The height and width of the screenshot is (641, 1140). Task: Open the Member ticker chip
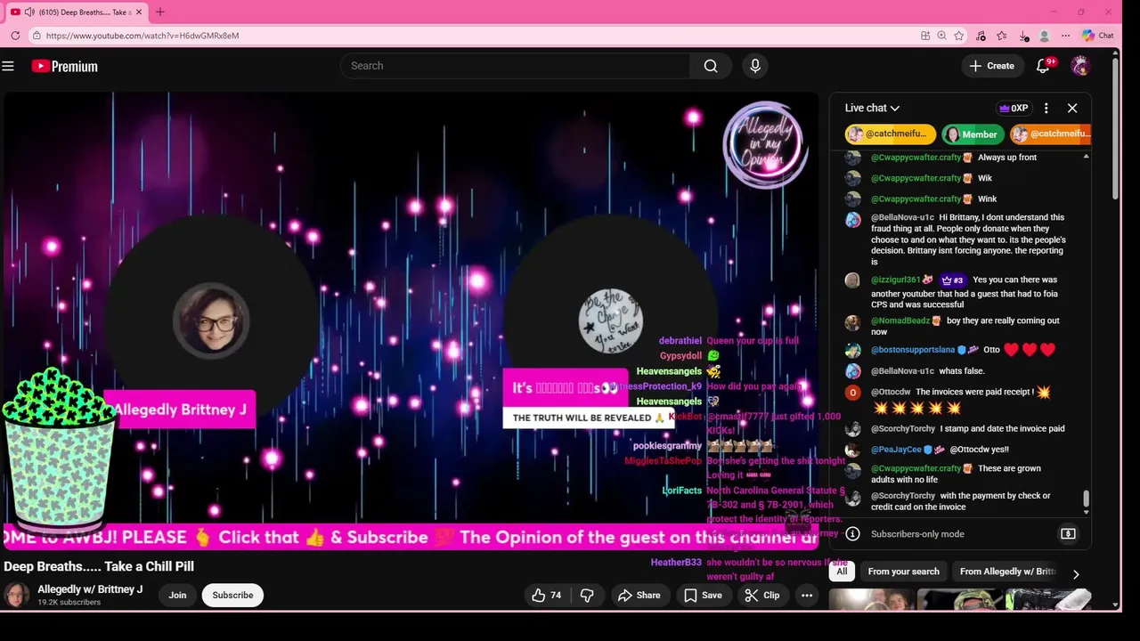coord(973,134)
